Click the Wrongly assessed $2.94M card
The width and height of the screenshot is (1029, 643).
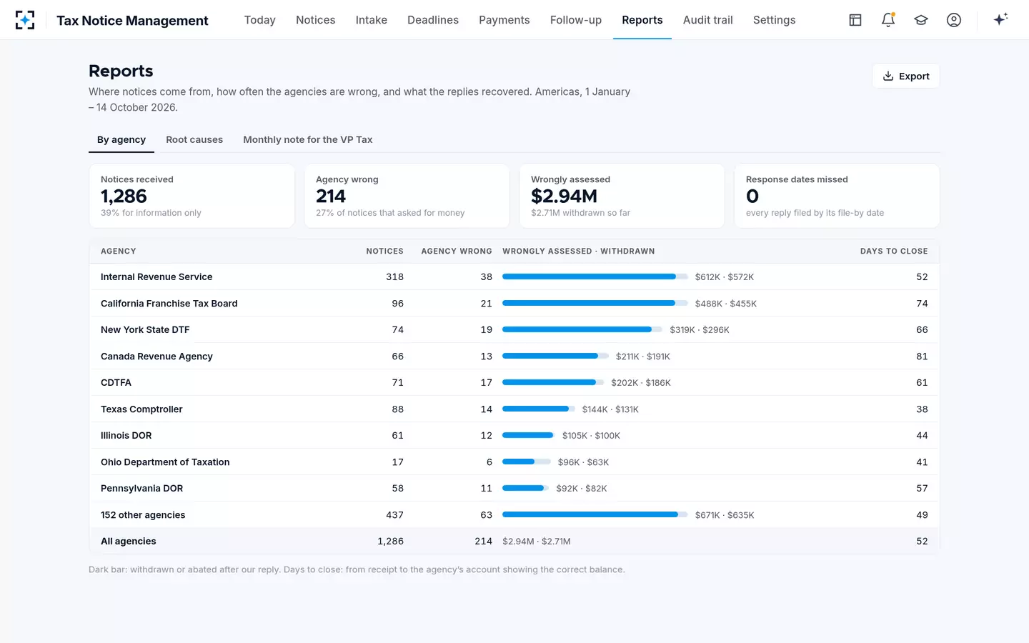[x=622, y=196]
